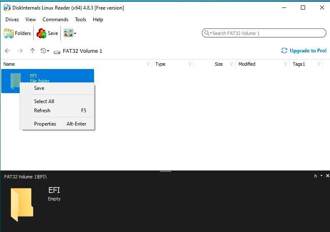Close the preview pane

[328, 175]
